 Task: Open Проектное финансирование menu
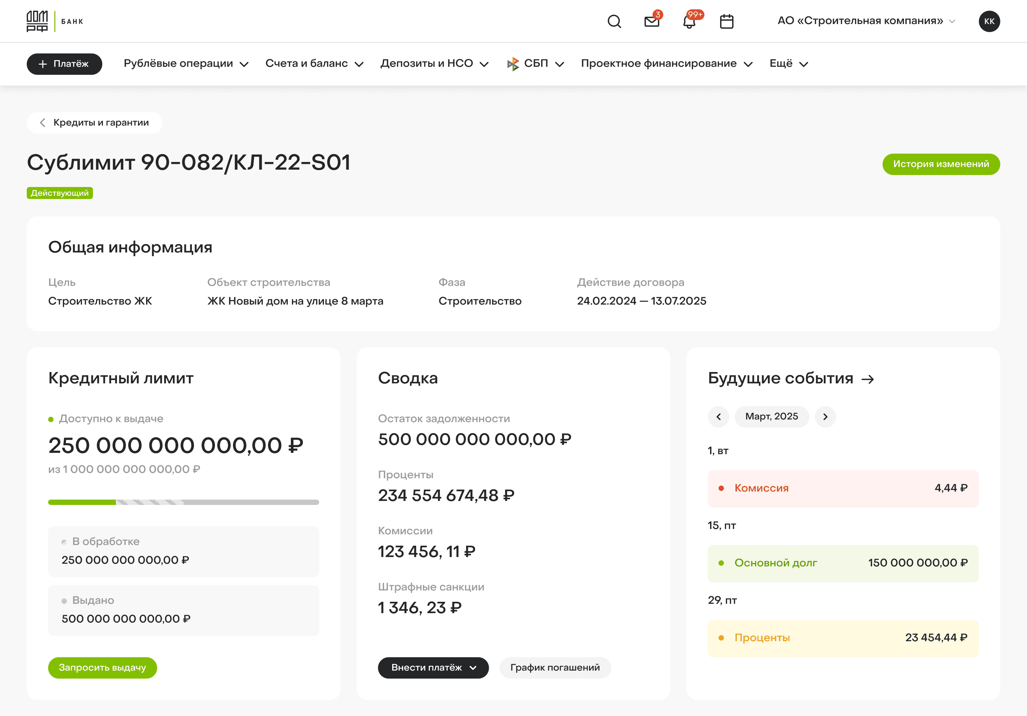666,63
